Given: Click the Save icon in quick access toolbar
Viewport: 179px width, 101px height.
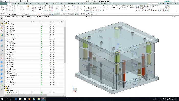Looking at the screenshot, I should pyautogui.click(x=5, y=1).
